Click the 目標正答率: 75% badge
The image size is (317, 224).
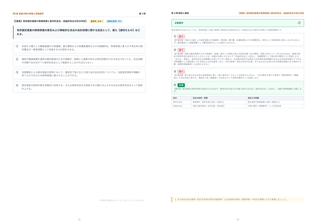(114, 21)
